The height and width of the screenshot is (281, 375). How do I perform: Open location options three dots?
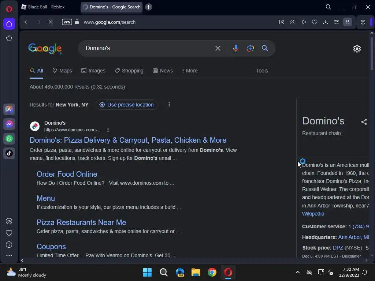[169, 104]
